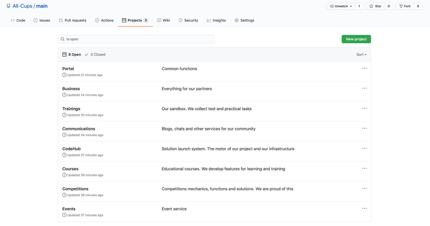The height and width of the screenshot is (226, 430).
Task: Switch to the Issues tab
Action: [x=42, y=20]
